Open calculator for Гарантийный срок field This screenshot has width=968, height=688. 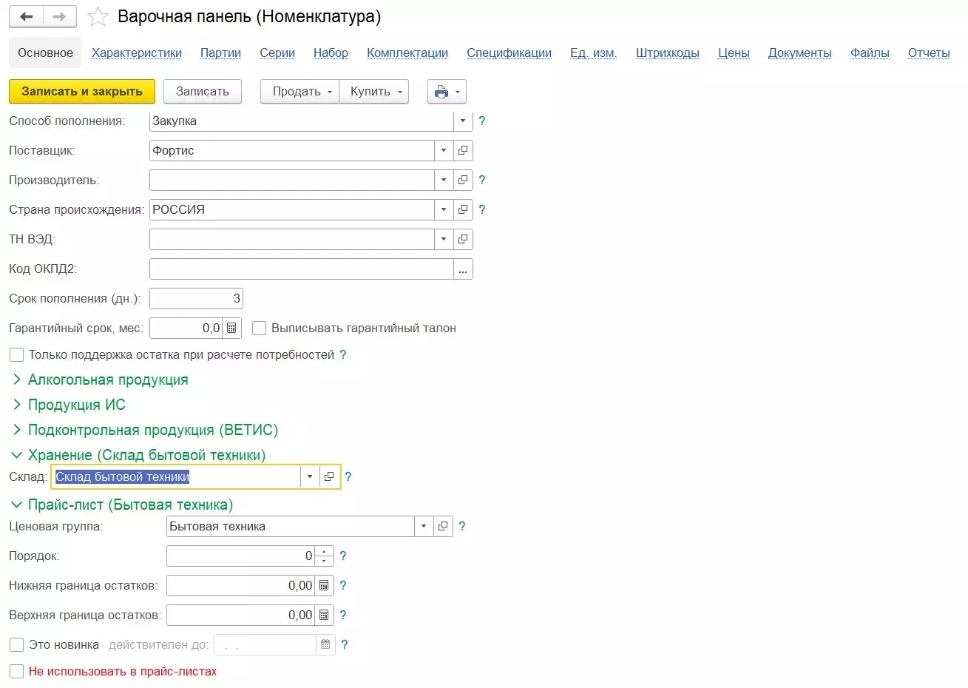tap(231, 328)
